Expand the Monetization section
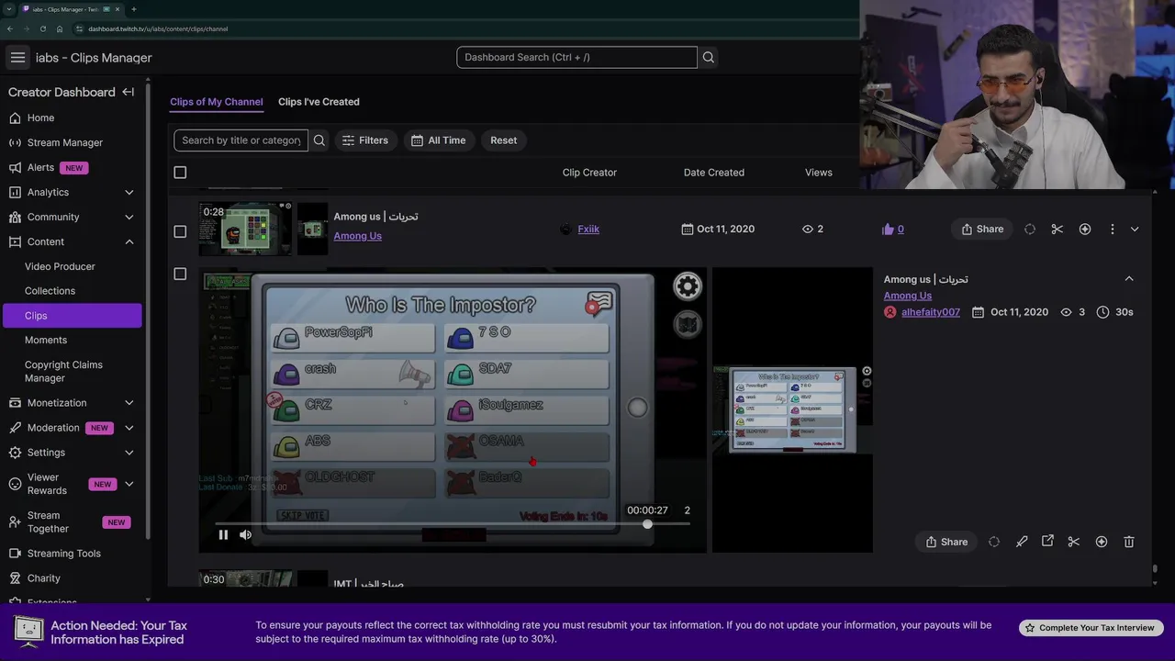The image size is (1175, 661). tap(129, 403)
